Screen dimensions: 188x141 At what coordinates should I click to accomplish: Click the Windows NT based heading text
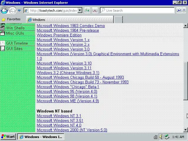(54, 111)
